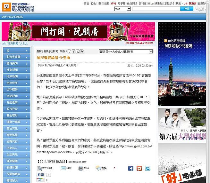Open 歷史新聞 history search icon
The height and width of the screenshot is (183, 210).
point(39,168)
